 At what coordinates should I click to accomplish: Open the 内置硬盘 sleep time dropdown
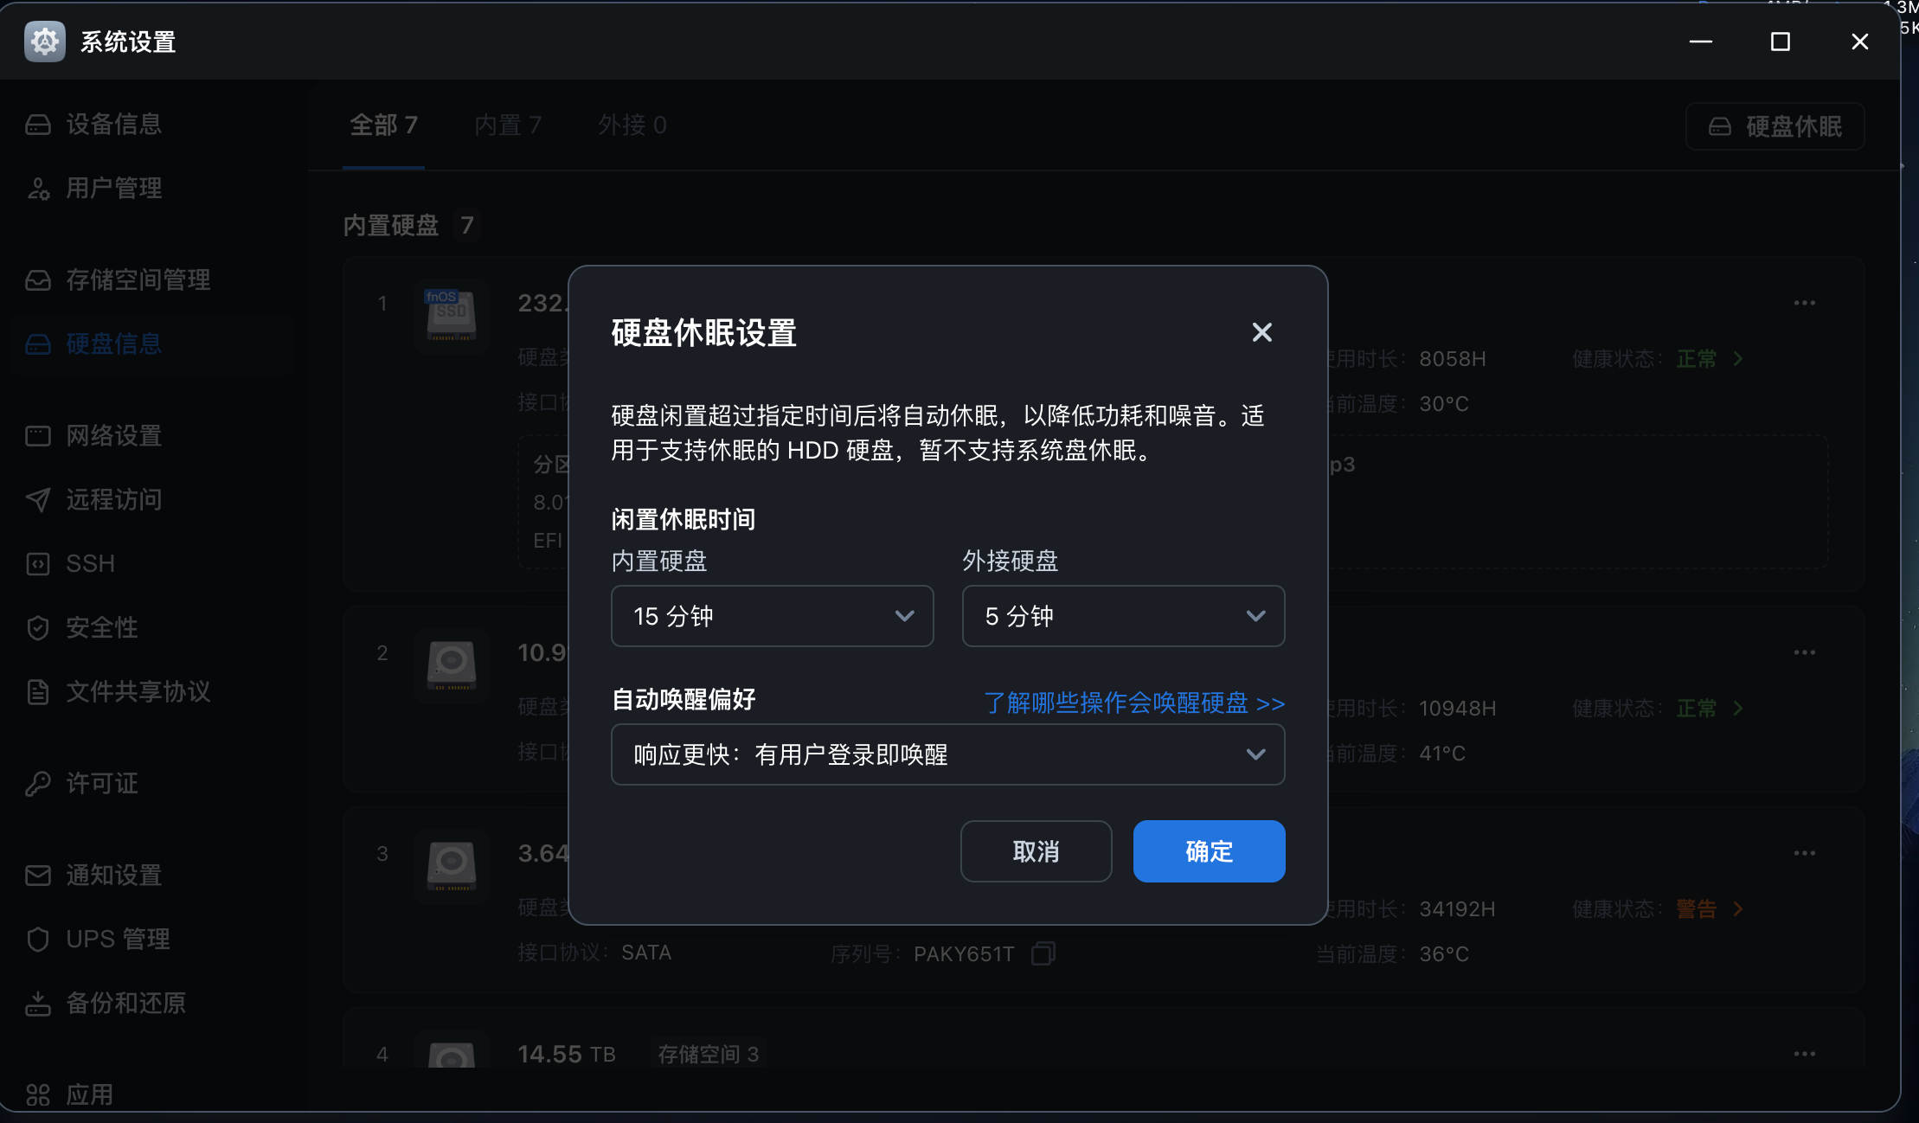tap(772, 616)
